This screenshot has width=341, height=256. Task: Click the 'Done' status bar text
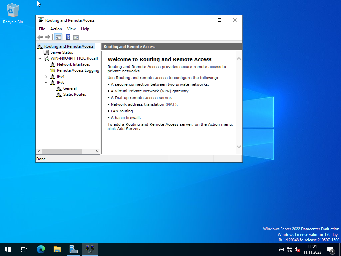tap(41, 159)
